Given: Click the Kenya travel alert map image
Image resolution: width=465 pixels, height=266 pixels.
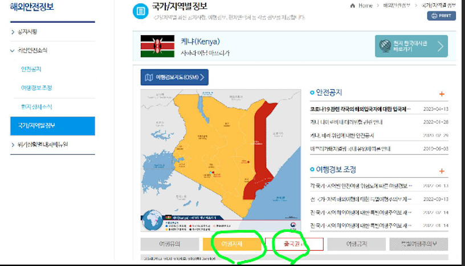Looking at the screenshot, I should (x=221, y=160).
